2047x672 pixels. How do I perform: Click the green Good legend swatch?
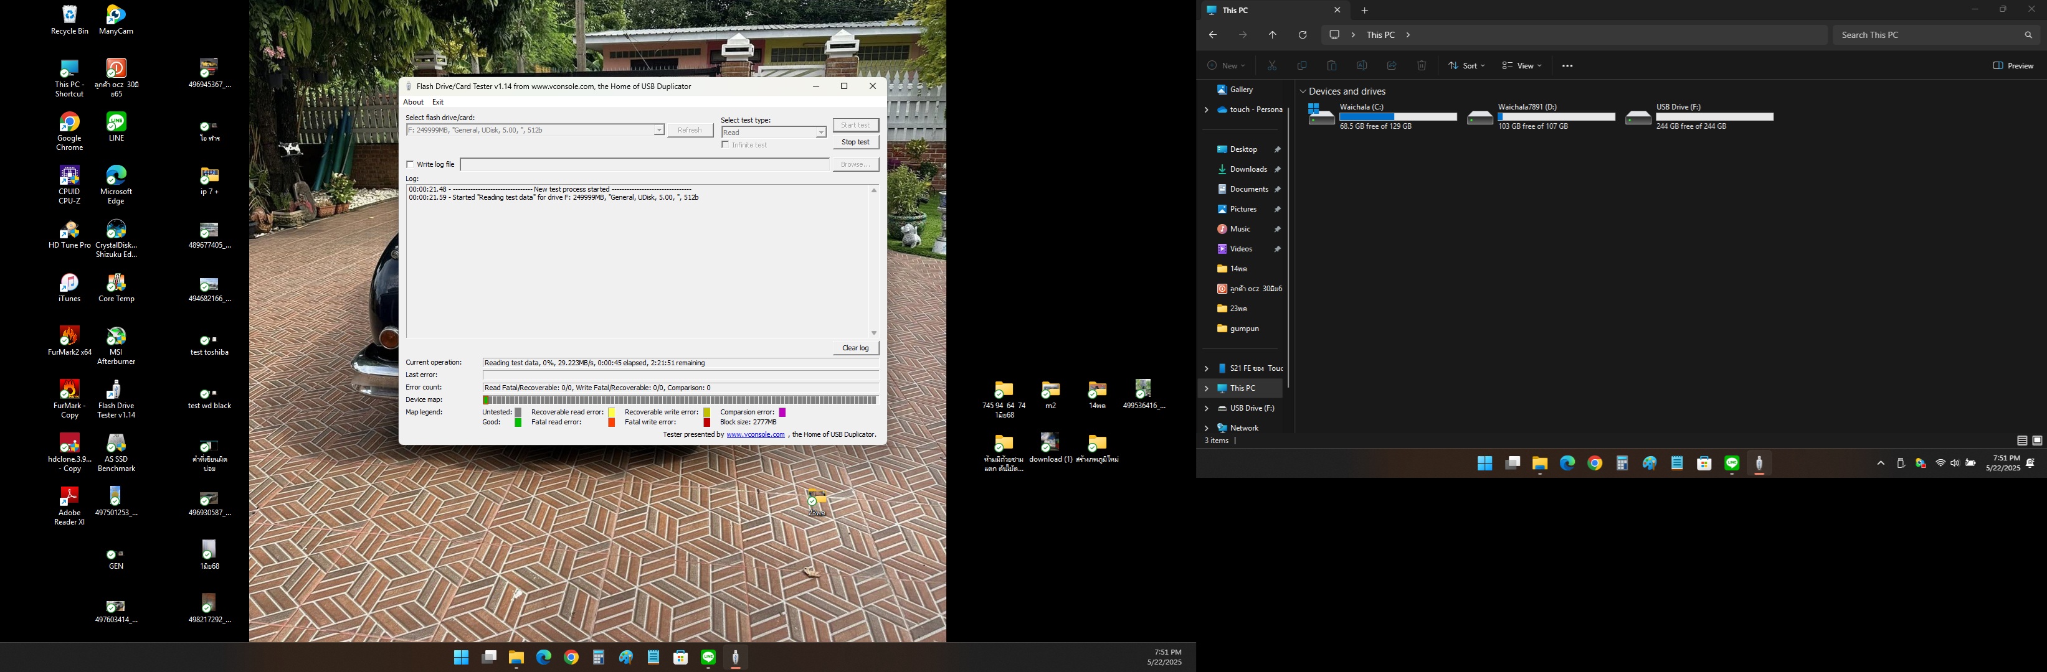point(518,423)
